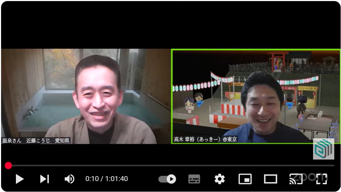
Task: Turn on subtitles/closed captions
Action: click(194, 179)
